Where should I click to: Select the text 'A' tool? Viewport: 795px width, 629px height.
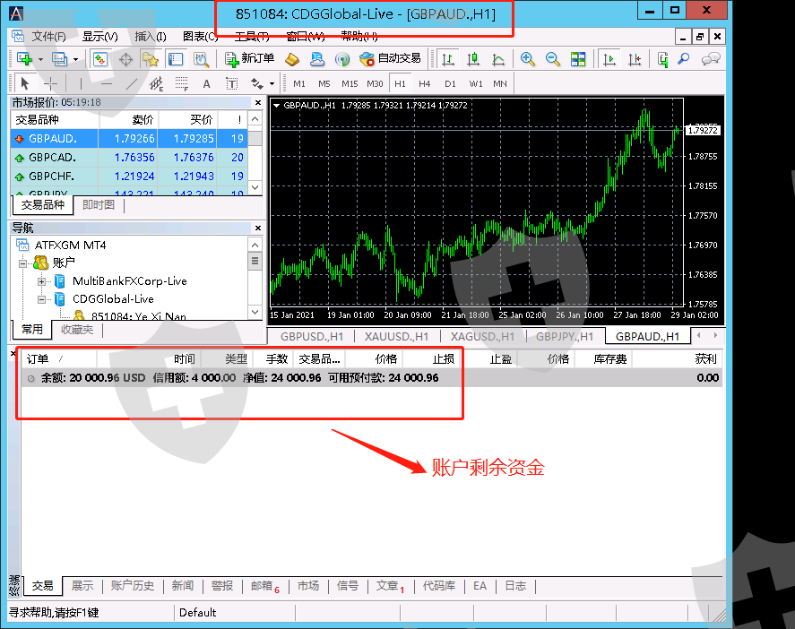coord(206,83)
